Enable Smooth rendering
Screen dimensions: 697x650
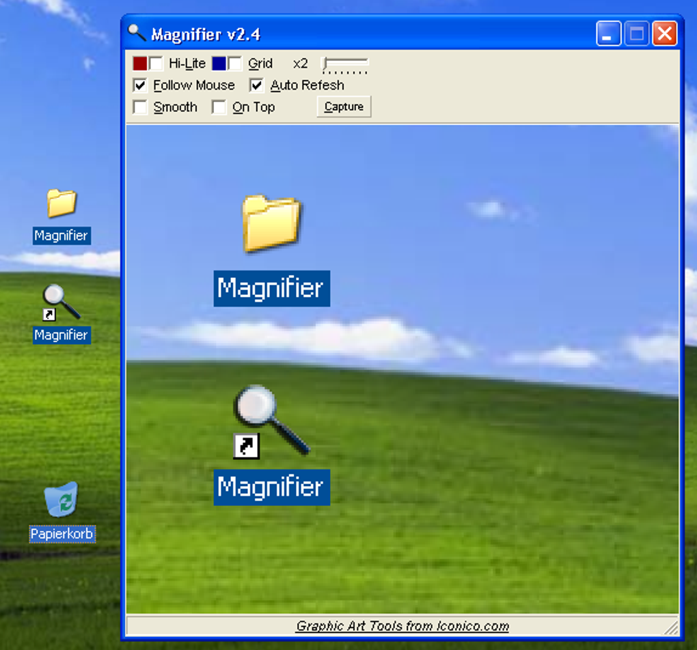[140, 107]
